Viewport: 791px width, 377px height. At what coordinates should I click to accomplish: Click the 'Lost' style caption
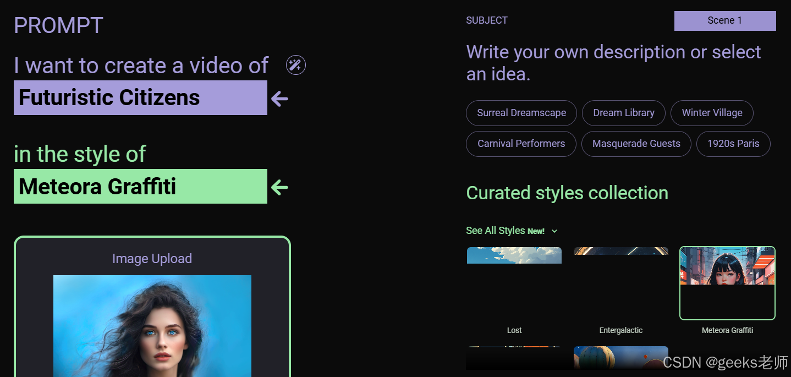(x=514, y=330)
